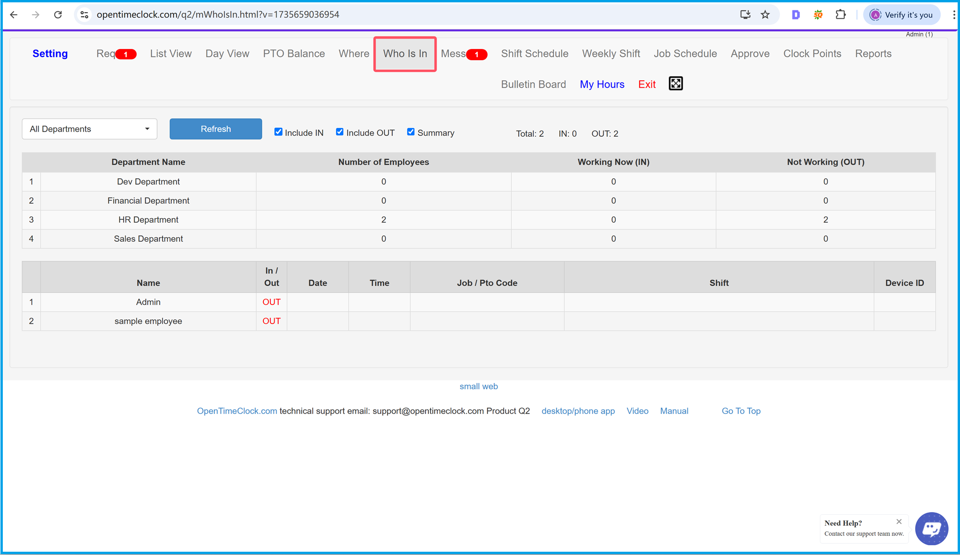Click the Not Working (OUT) column header
This screenshot has width=960, height=555.
(826, 162)
